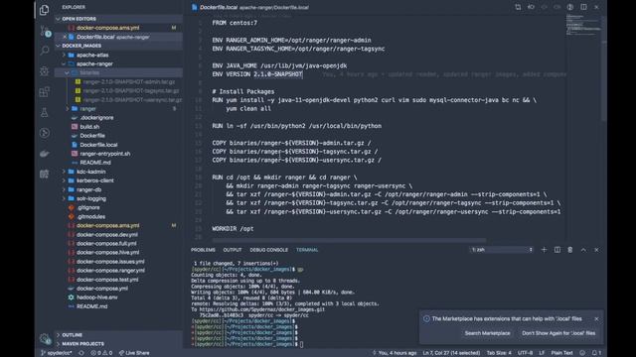The height and width of the screenshot is (357, 636).
Task: Change Tab Size: 4 setting
Action: click(499, 353)
